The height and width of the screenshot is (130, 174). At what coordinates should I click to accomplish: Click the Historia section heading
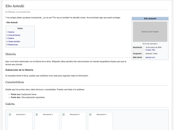click(11, 54)
